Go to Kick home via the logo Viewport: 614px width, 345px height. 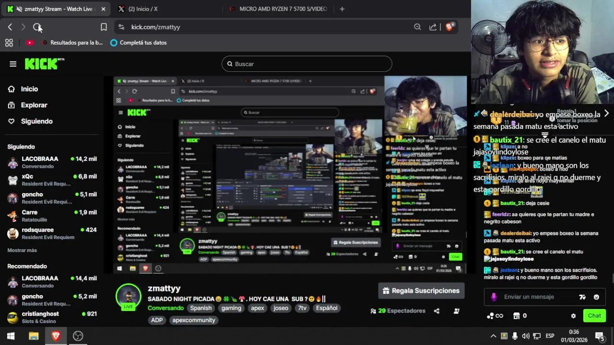click(x=44, y=64)
